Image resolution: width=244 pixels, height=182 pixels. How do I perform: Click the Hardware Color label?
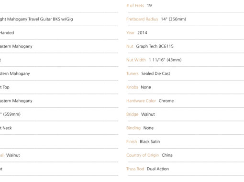[141, 101]
